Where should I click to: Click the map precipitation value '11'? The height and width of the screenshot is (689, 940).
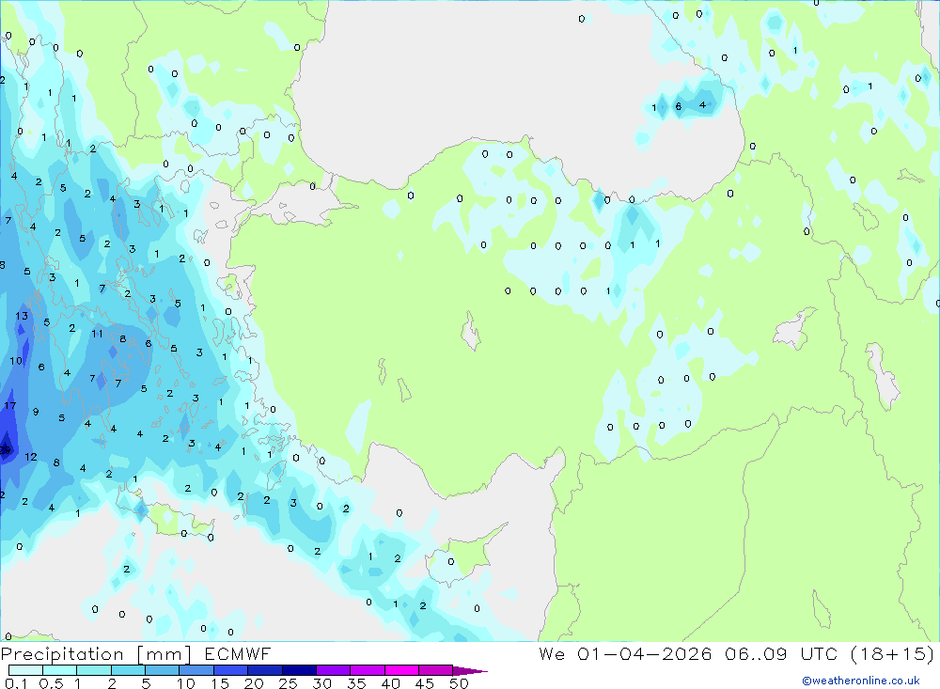[x=97, y=334]
